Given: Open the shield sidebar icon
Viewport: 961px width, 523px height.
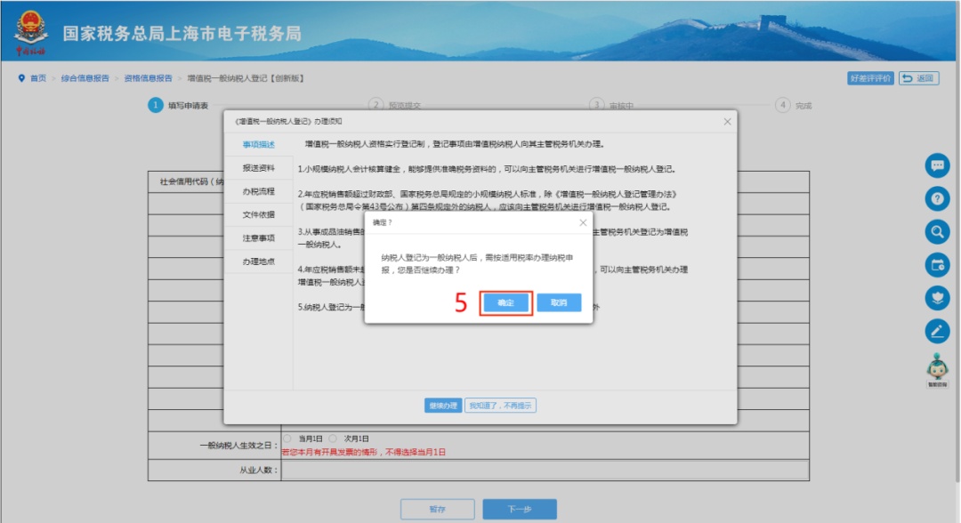Looking at the screenshot, I should pos(937,298).
